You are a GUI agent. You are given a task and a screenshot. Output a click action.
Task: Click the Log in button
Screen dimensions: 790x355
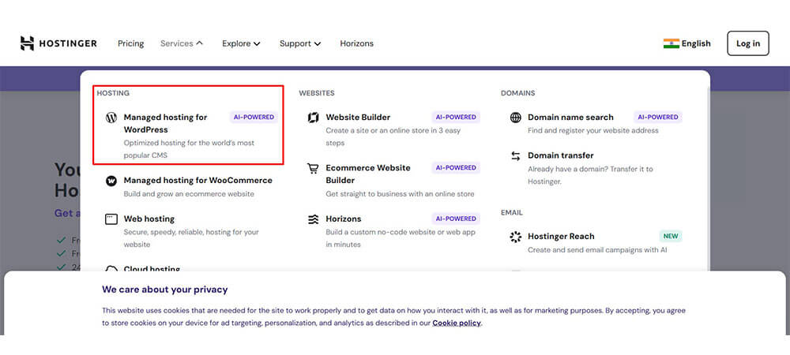coord(747,43)
